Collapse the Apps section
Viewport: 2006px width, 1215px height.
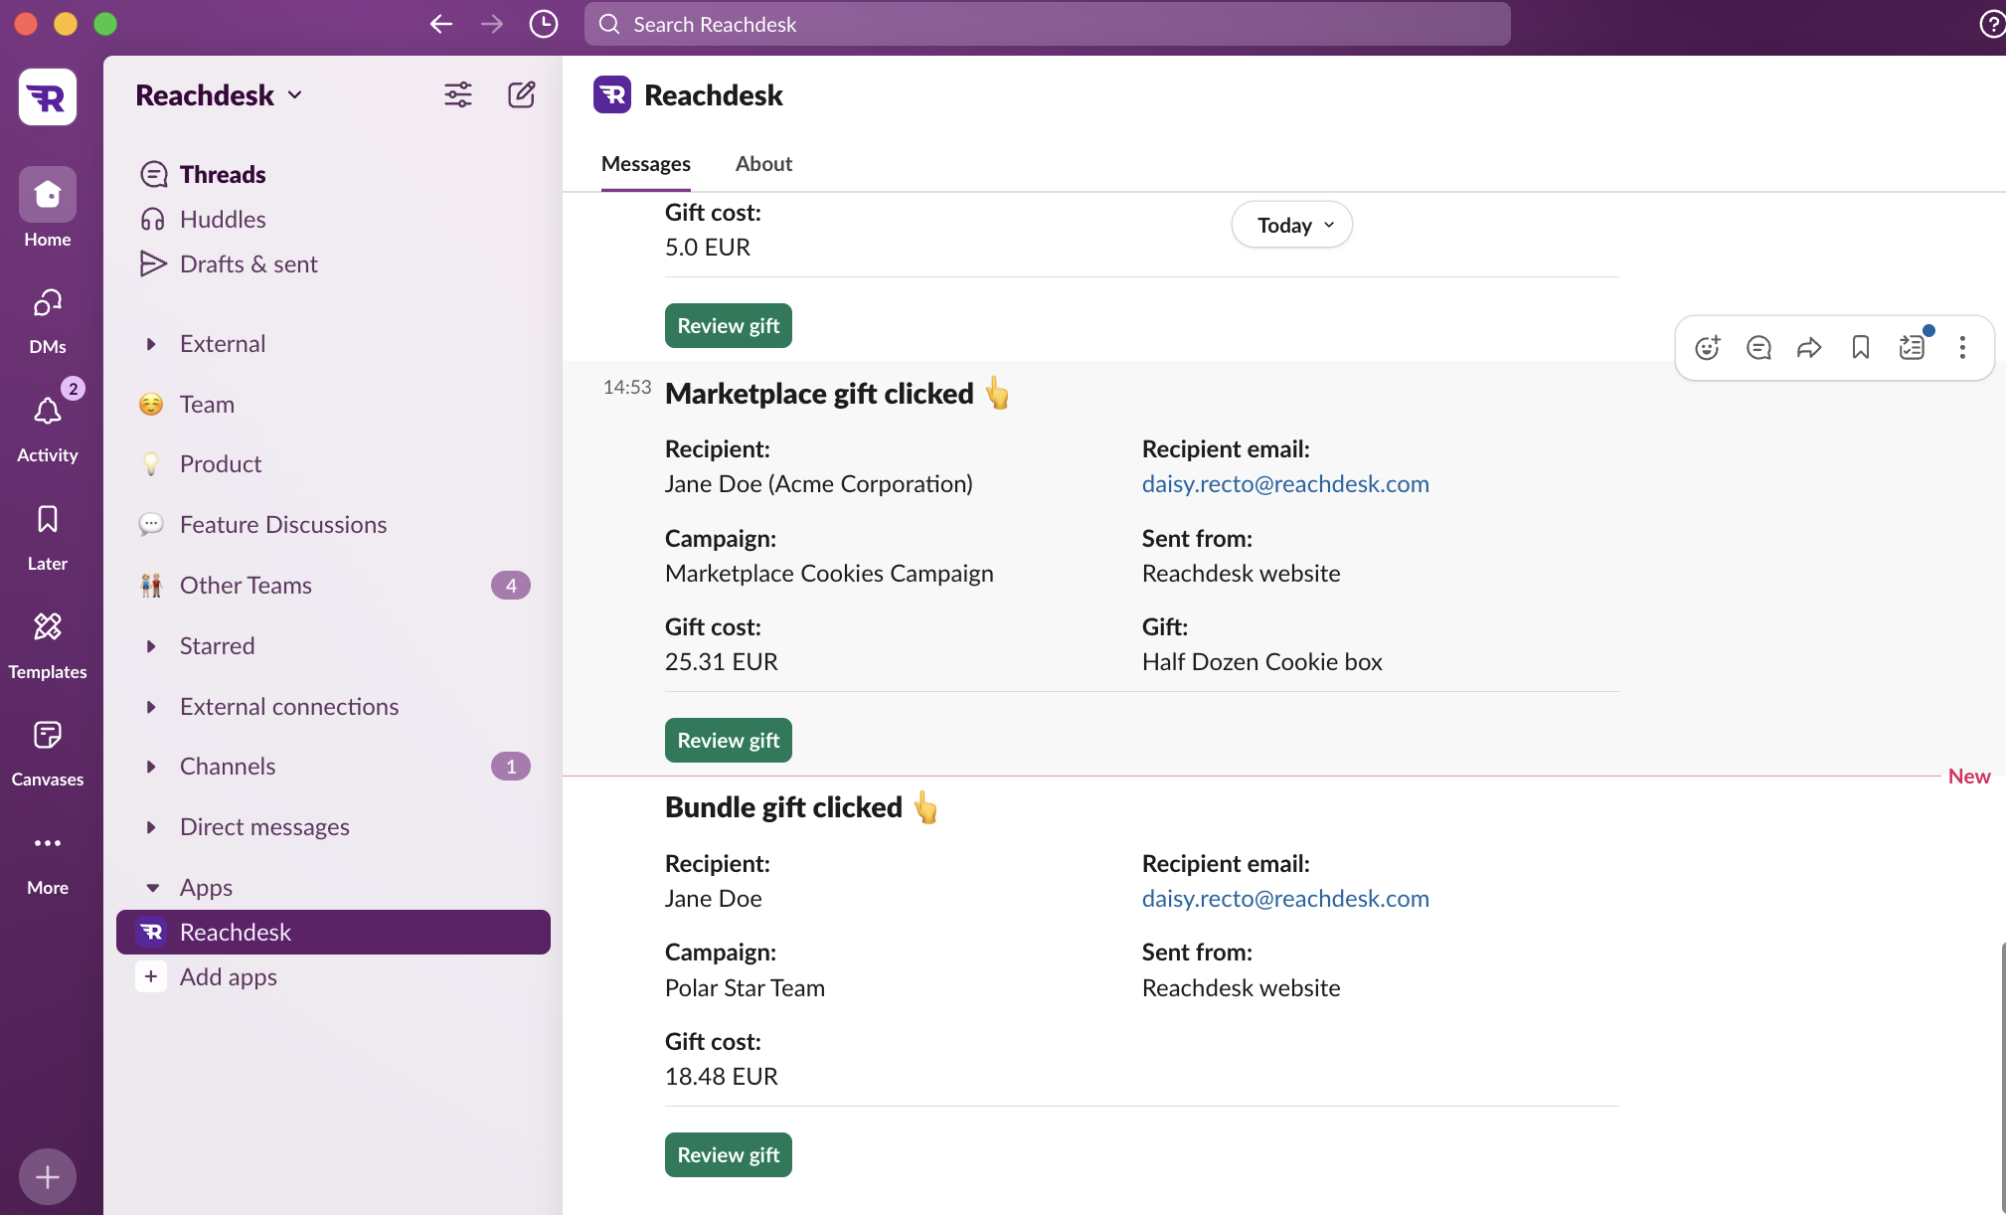click(x=152, y=888)
